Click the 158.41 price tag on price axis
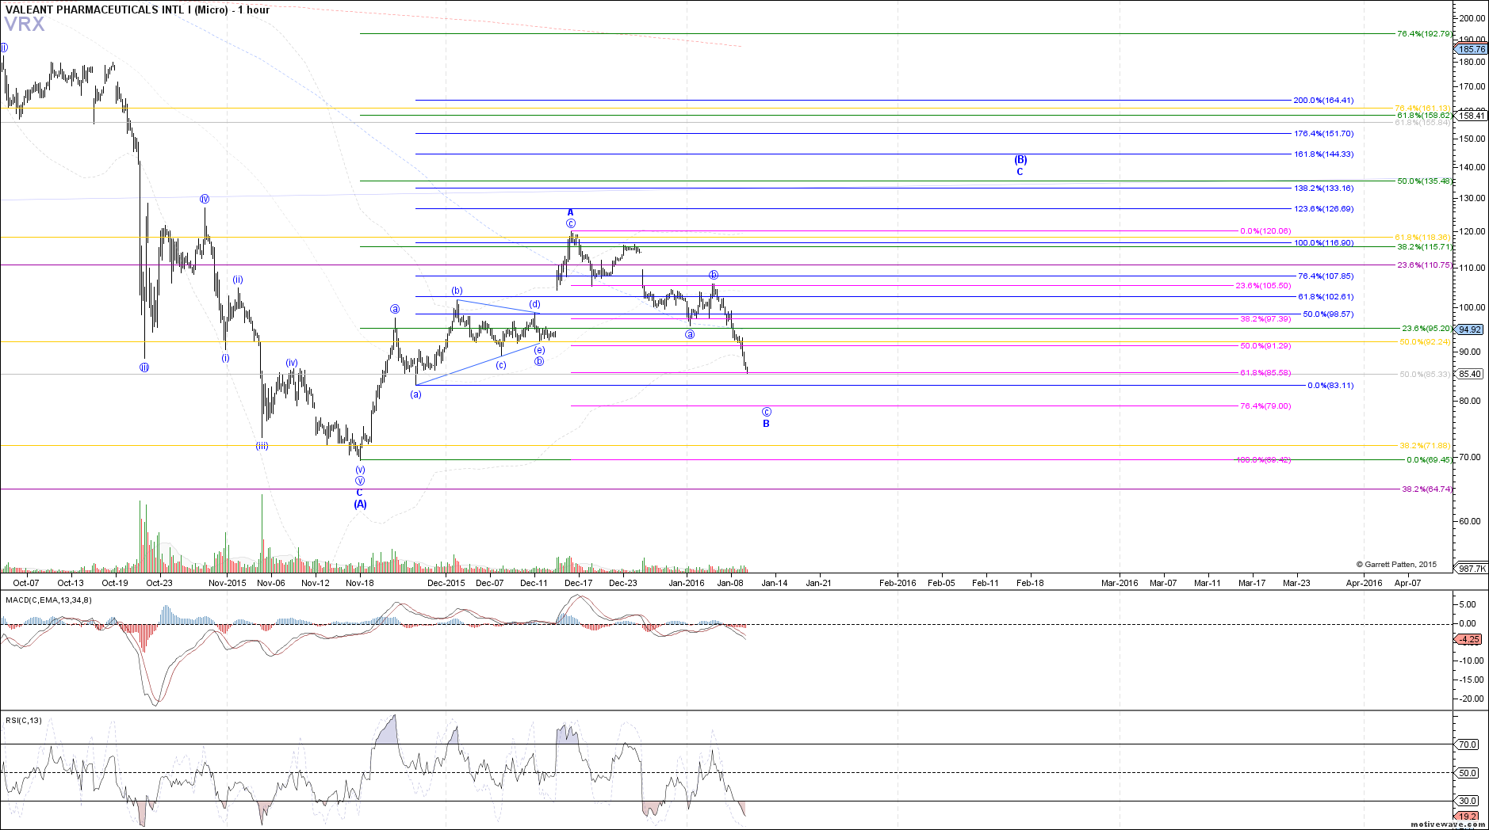 [x=1472, y=116]
